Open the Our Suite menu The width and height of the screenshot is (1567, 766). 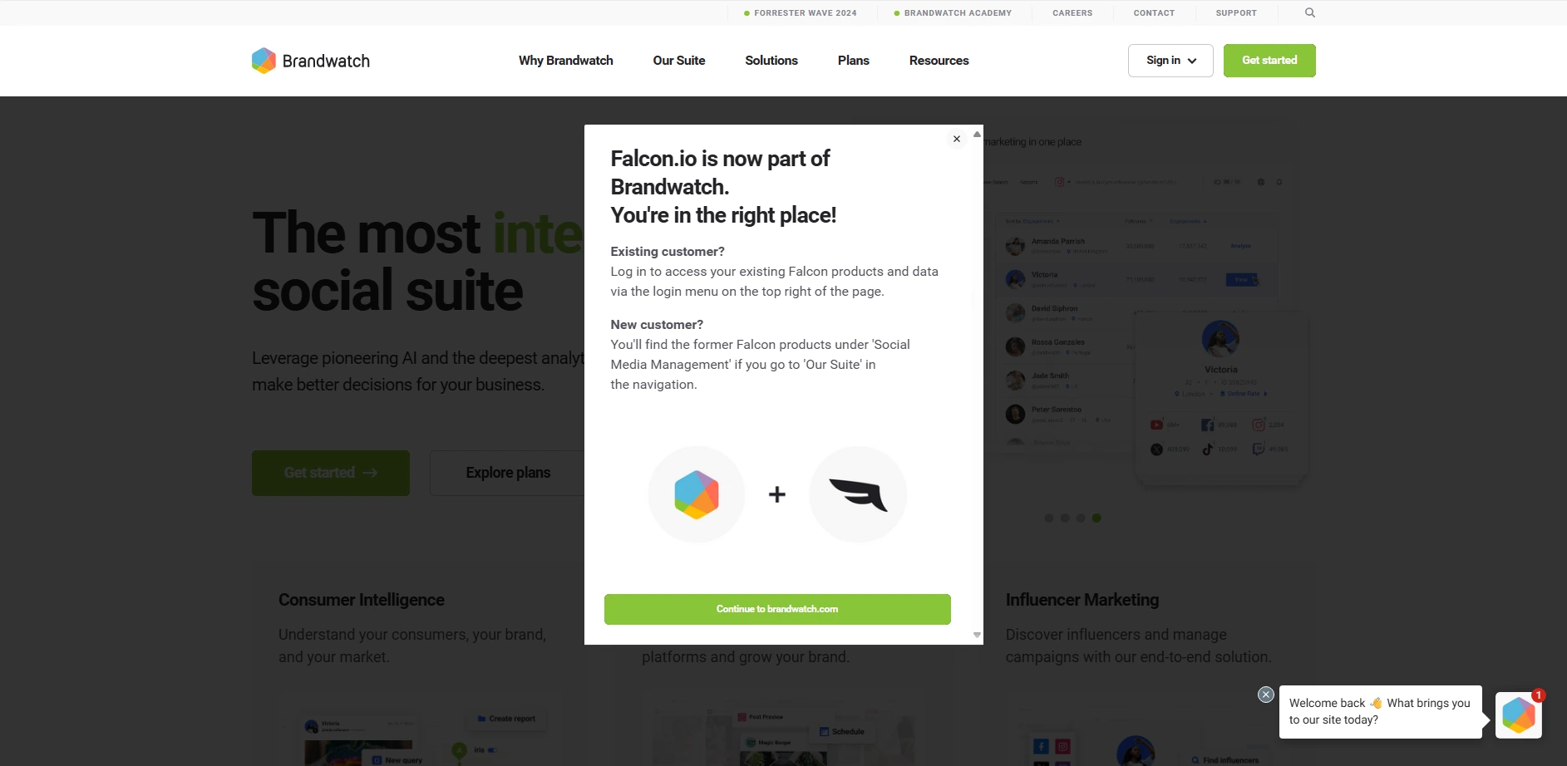pos(679,61)
